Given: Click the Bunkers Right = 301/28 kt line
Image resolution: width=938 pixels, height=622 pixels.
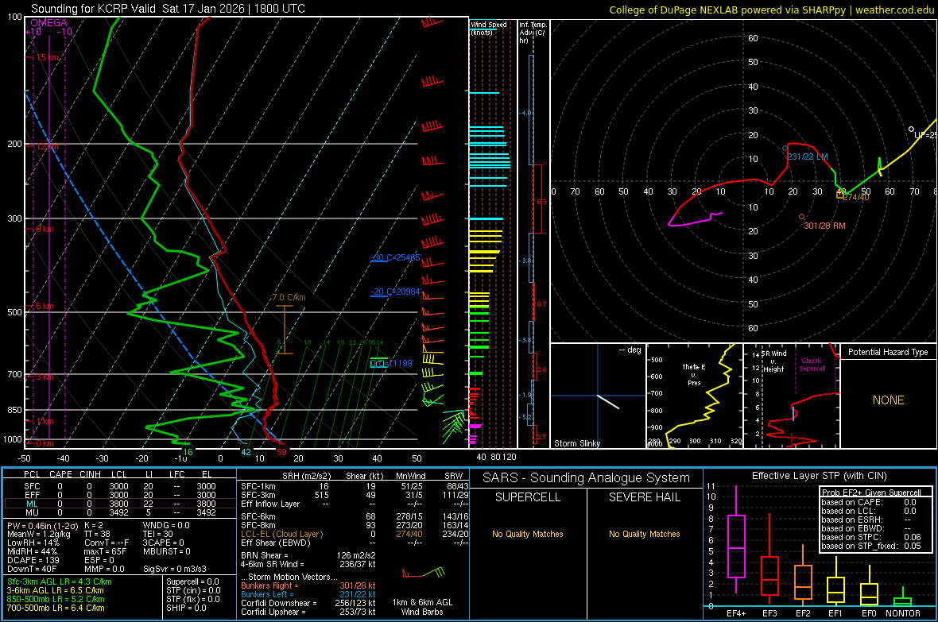Looking at the screenshot, I should (x=308, y=585).
